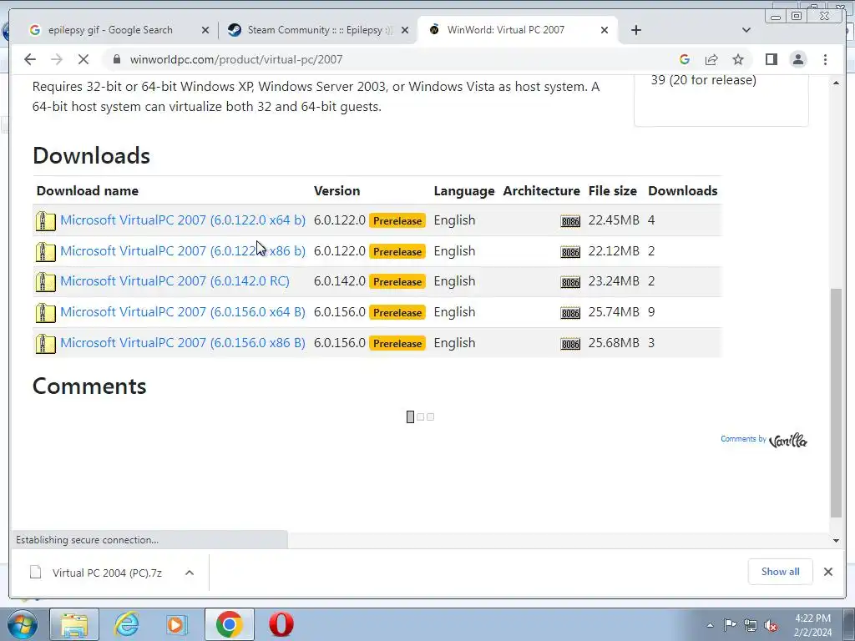This screenshot has height=641, width=855.
Task: Expand the tab search dropdown arrow
Action: [x=746, y=30]
